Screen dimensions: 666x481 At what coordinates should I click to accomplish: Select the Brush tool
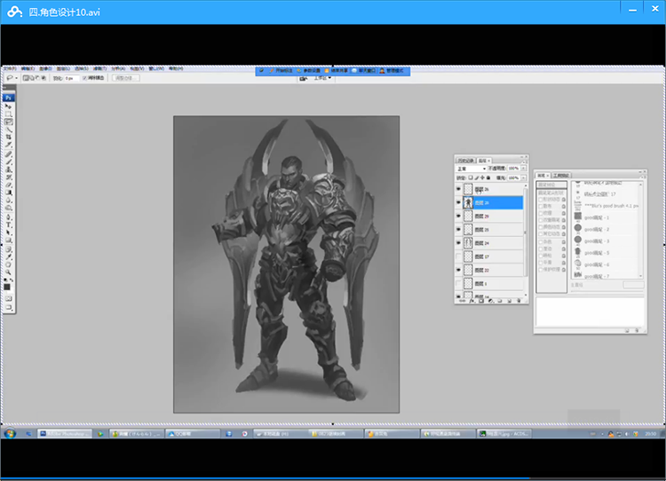[x=8, y=162]
